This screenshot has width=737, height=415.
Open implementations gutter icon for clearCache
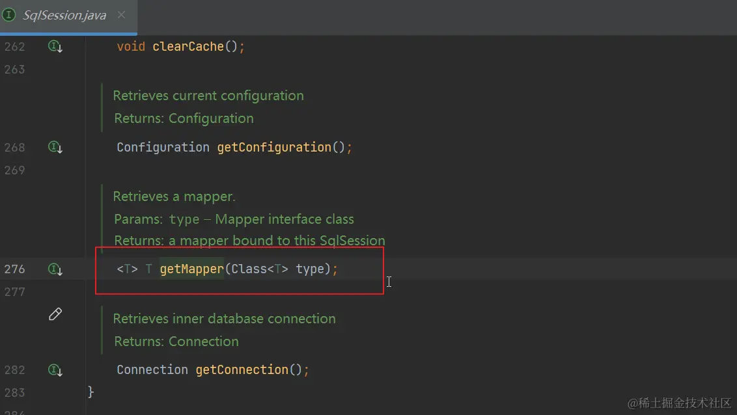pos(55,46)
